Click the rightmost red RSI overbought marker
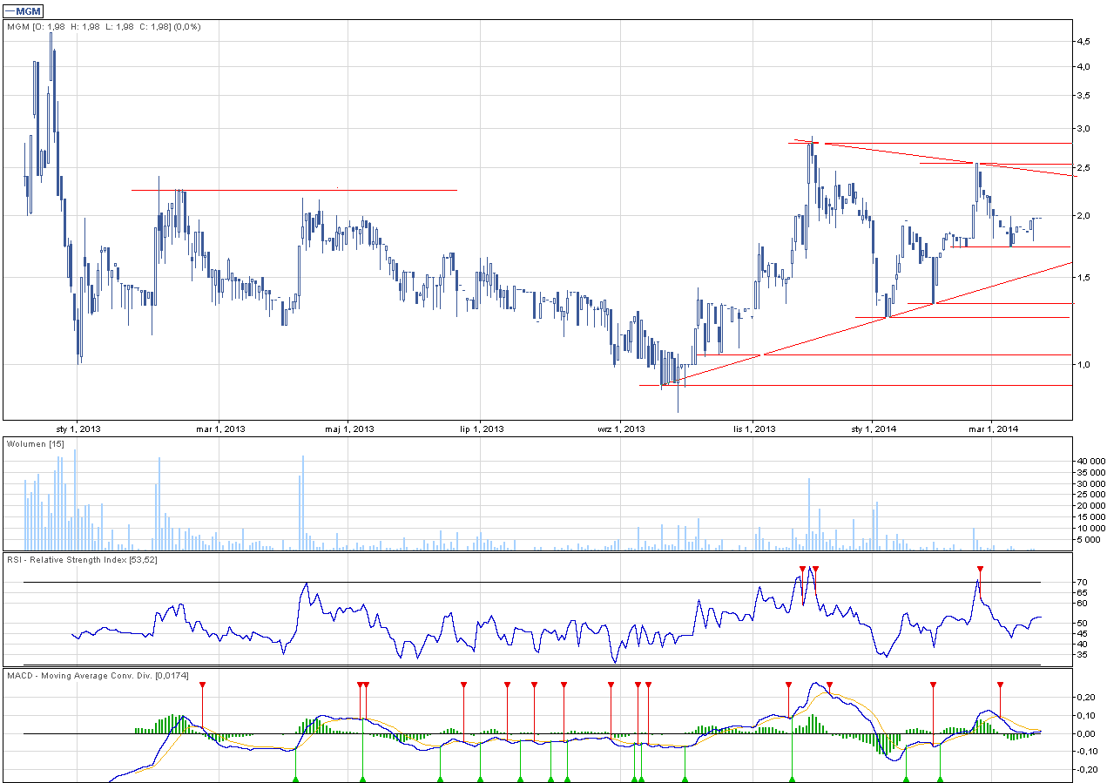The height and width of the screenshot is (783, 1107). click(x=980, y=570)
